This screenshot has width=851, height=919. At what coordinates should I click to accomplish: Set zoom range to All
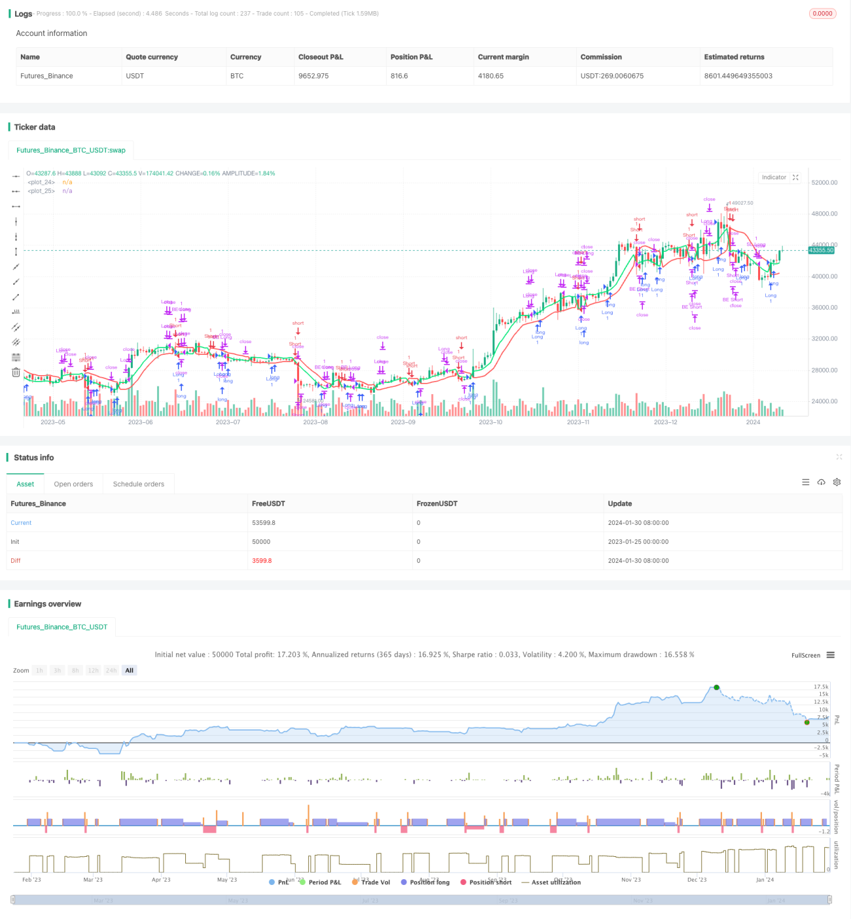(130, 670)
